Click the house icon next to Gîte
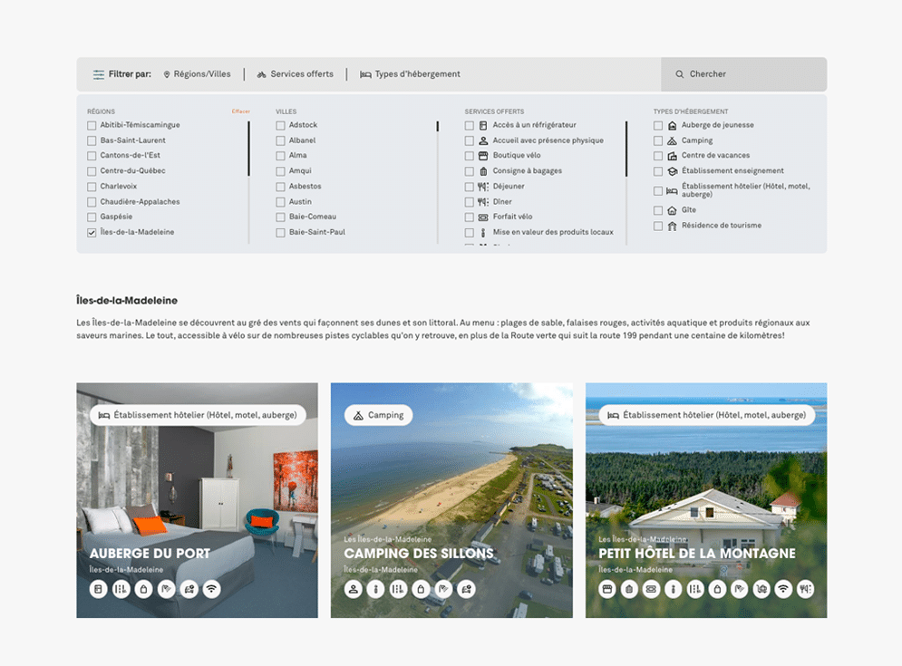This screenshot has height=666, width=902. point(672,210)
